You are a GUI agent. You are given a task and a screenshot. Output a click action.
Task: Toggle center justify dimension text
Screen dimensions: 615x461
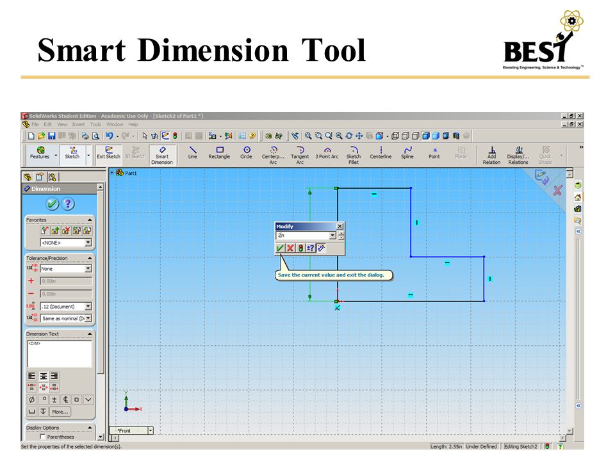pyautogui.click(x=44, y=376)
